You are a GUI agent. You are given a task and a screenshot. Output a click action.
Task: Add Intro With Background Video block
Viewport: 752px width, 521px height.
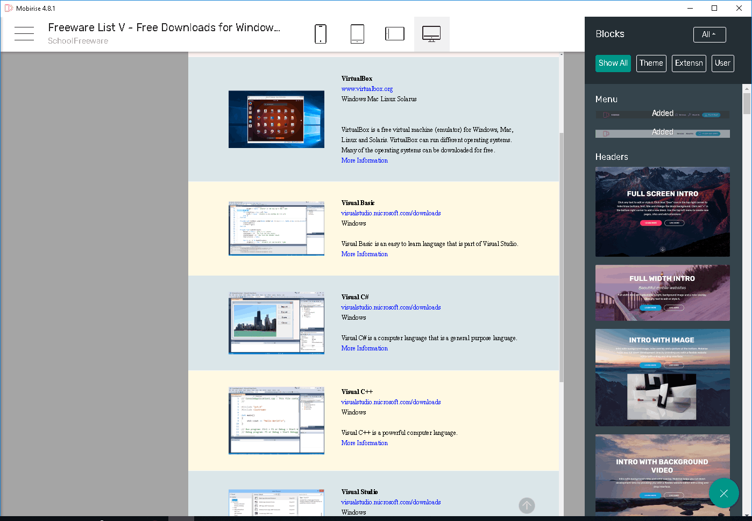[x=663, y=475]
